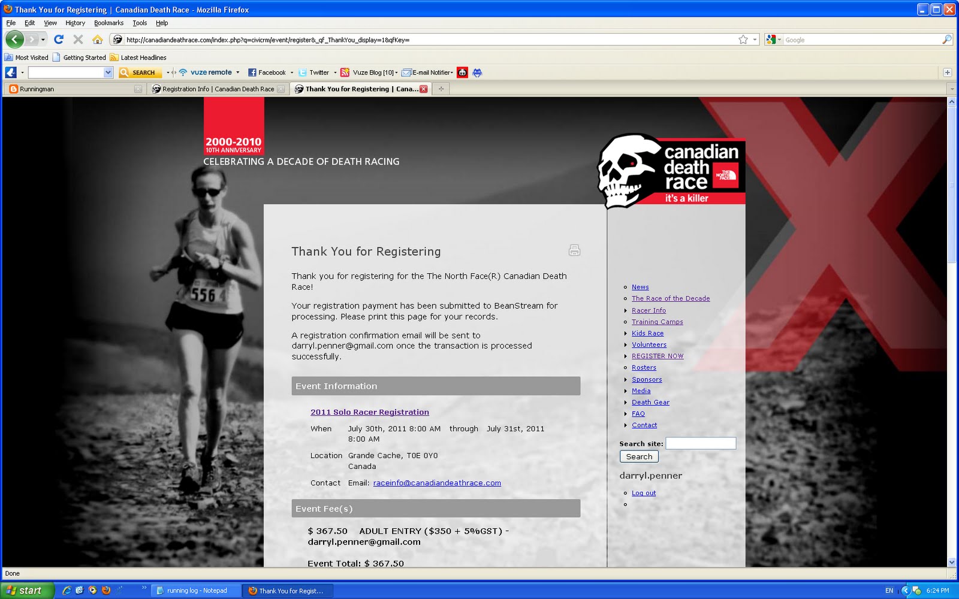
Task: Click the page scrollbar down arrow
Action: pyautogui.click(x=952, y=562)
